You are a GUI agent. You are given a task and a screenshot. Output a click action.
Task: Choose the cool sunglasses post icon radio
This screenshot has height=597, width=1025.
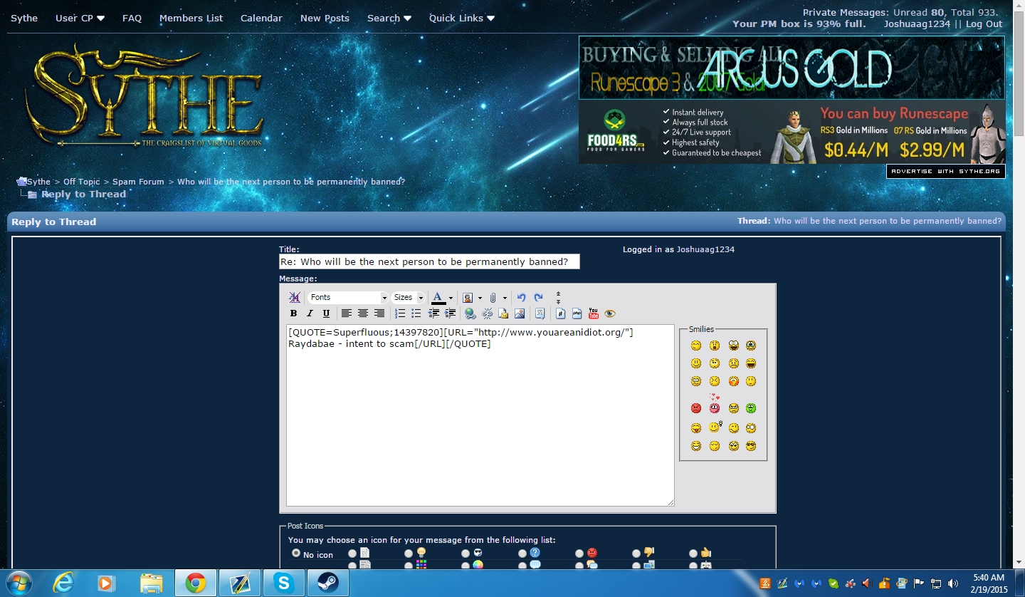466,554
